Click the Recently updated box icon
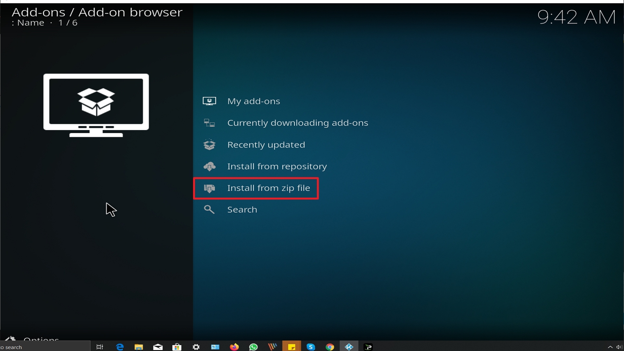Image resolution: width=624 pixels, height=351 pixels. coord(209,145)
